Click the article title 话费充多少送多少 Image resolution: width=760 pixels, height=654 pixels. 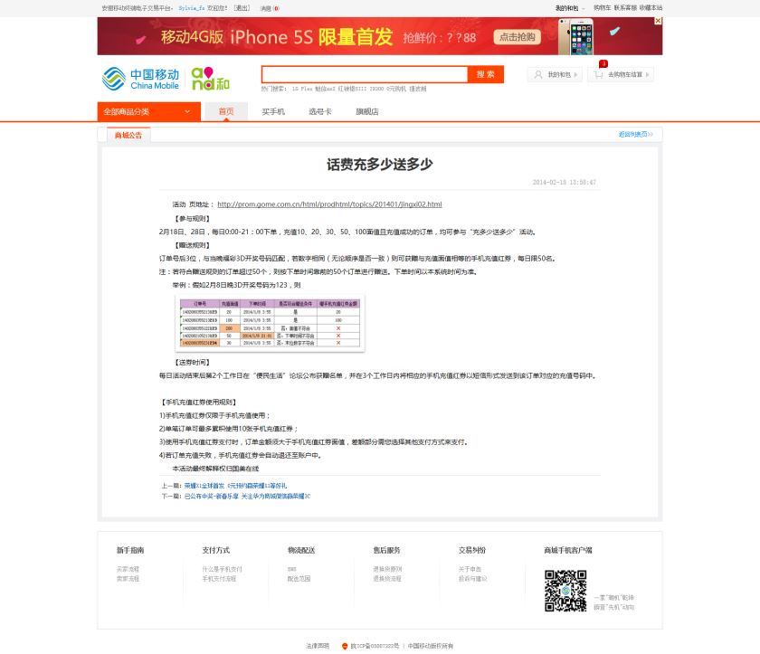click(x=379, y=165)
